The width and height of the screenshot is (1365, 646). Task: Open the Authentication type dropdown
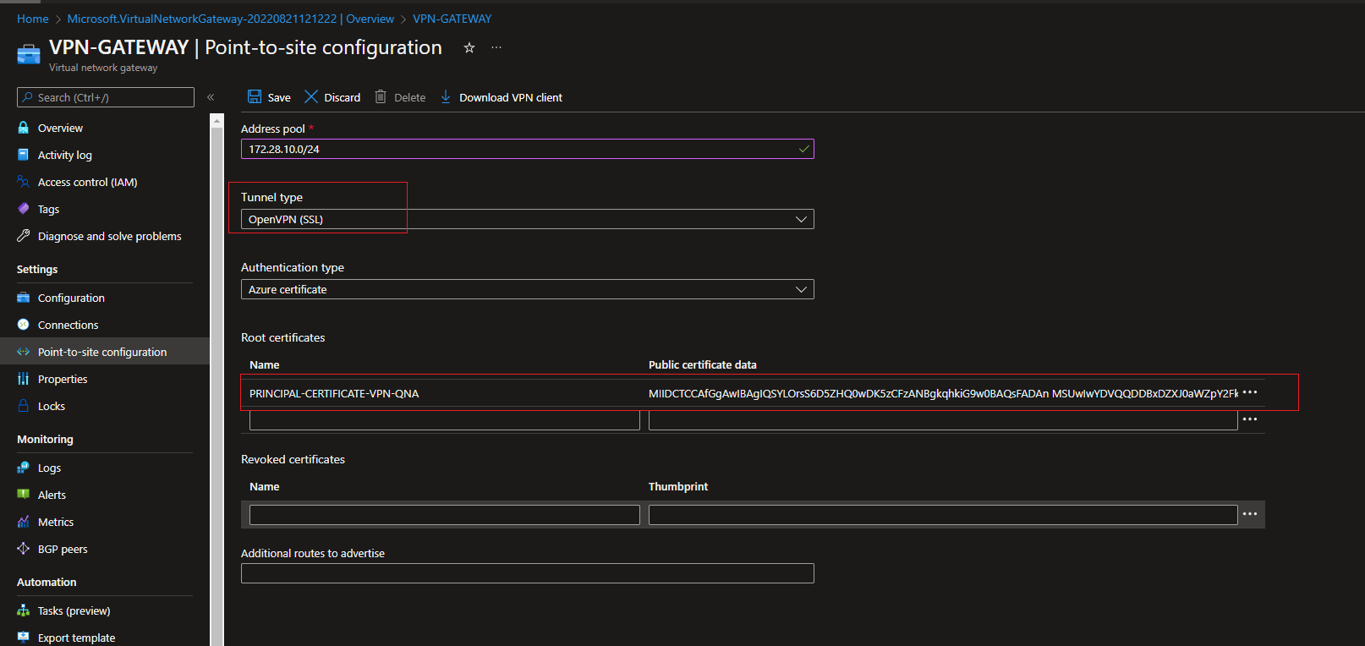(527, 289)
